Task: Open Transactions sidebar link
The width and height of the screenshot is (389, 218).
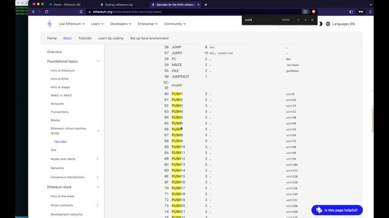Action: click(60, 112)
